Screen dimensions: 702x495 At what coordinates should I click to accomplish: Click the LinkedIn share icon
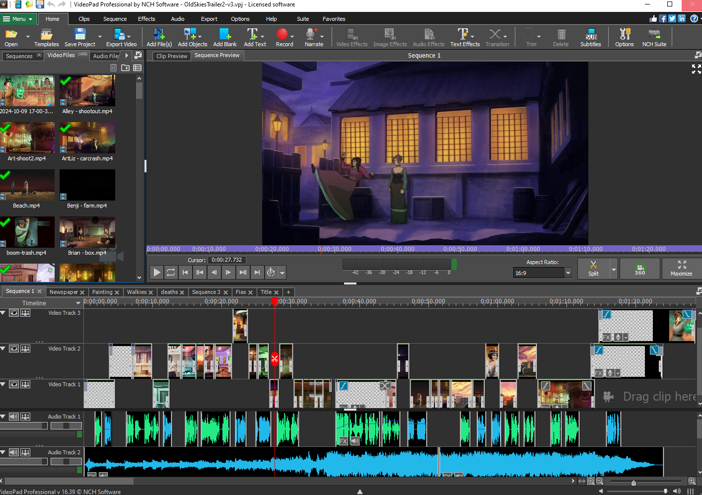682,18
